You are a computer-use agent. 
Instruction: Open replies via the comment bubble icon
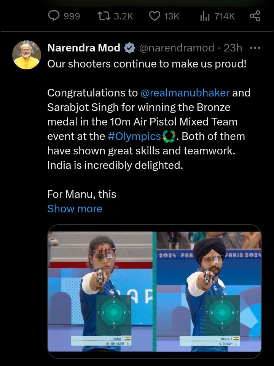[x=54, y=16]
